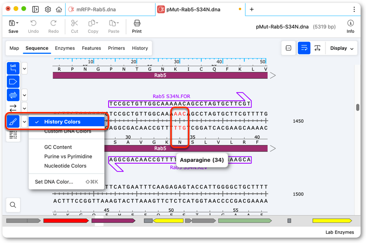
Task: Click the Rab5 S34N.FOR primer label
Action: (171, 96)
